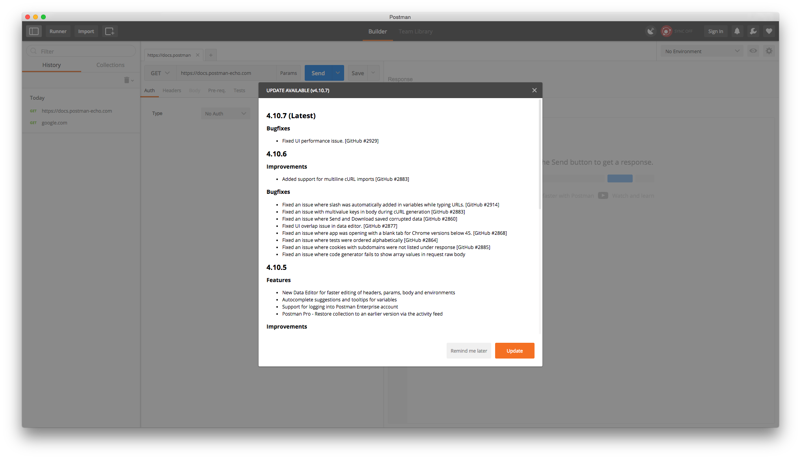Switch to the Team Library tab
The width and height of the screenshot is (801, 459).
click(415, 32)
